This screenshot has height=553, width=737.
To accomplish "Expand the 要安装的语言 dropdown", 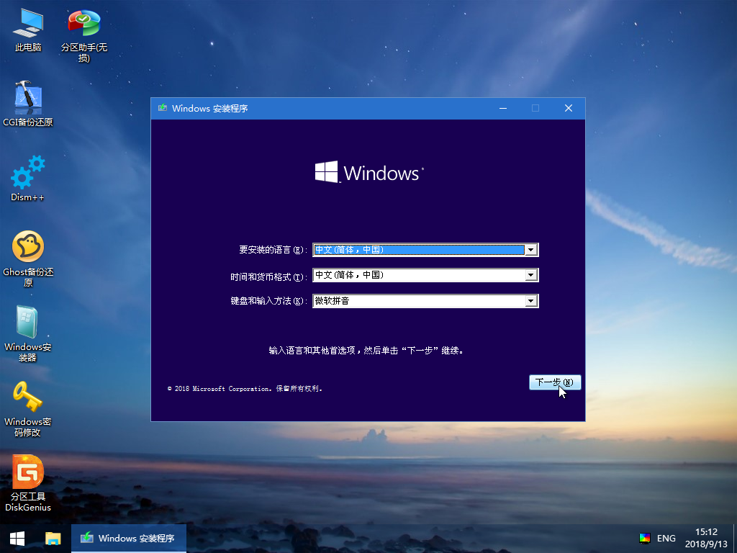I will click(530, 250).
